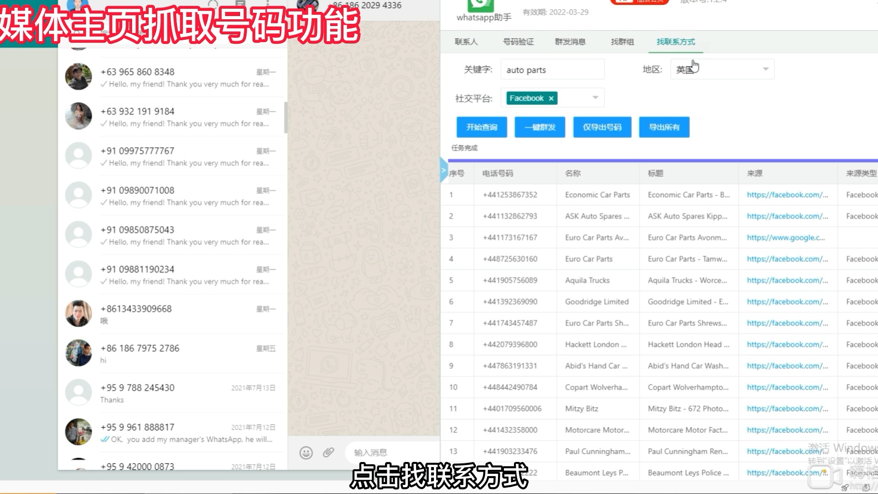Switch to the 找群组 tab
The height and width of the screenshot is (494, 878).
tap(622, 42)
